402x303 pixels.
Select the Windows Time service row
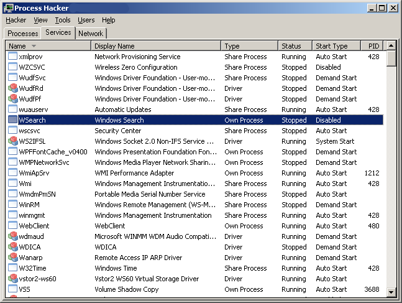pos(195,268)
